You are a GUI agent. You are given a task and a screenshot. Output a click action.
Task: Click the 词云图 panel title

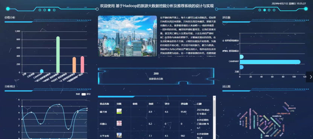(x=227, y=87)
